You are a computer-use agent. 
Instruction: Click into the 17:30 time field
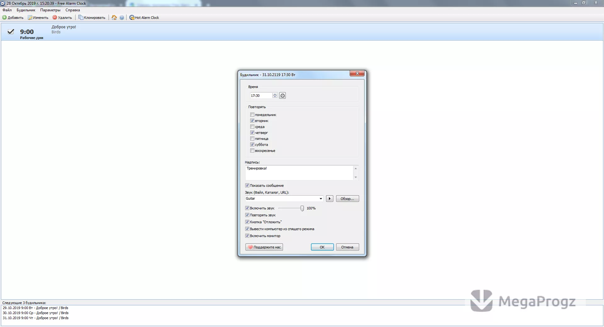pyautogui.click(x=261, y=95)
